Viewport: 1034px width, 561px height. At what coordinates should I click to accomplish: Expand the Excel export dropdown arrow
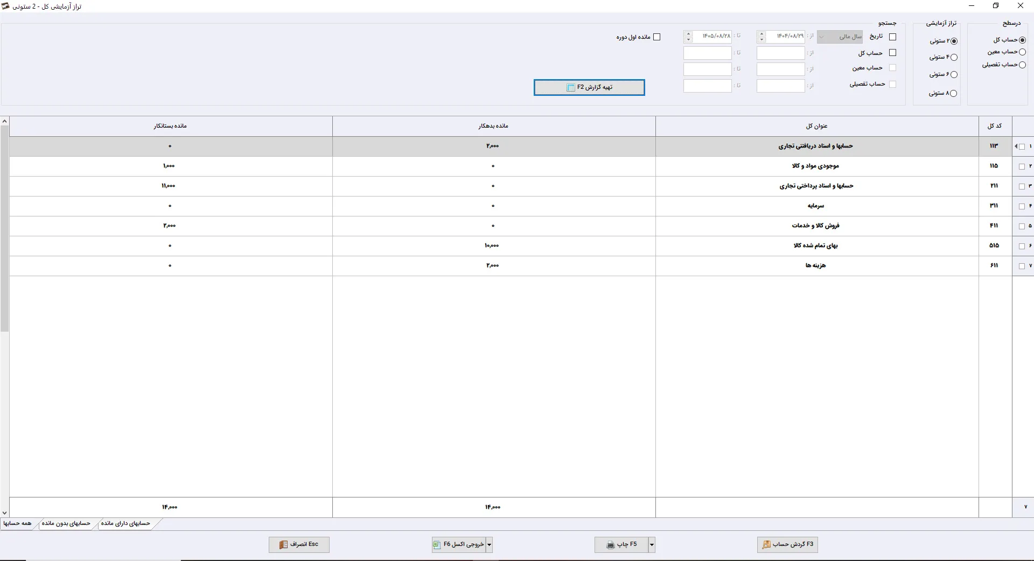[x=489, y=545]
